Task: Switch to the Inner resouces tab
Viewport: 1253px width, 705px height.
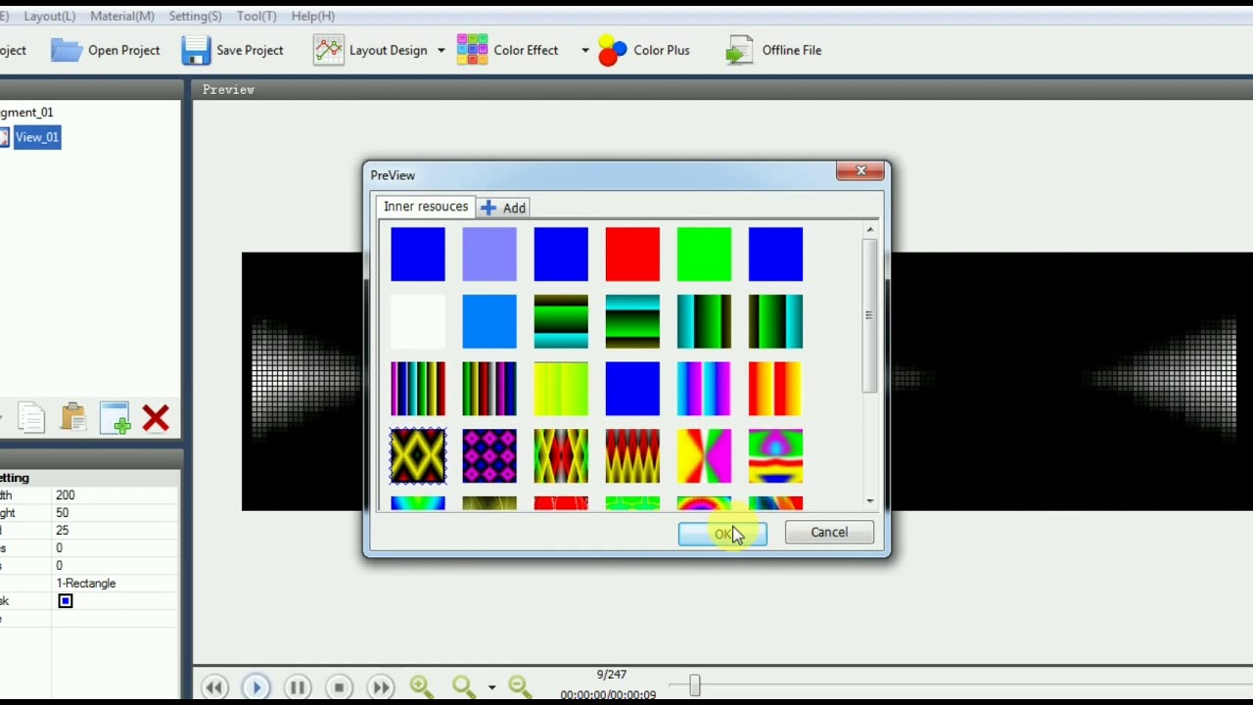Action: click(426, 207)
